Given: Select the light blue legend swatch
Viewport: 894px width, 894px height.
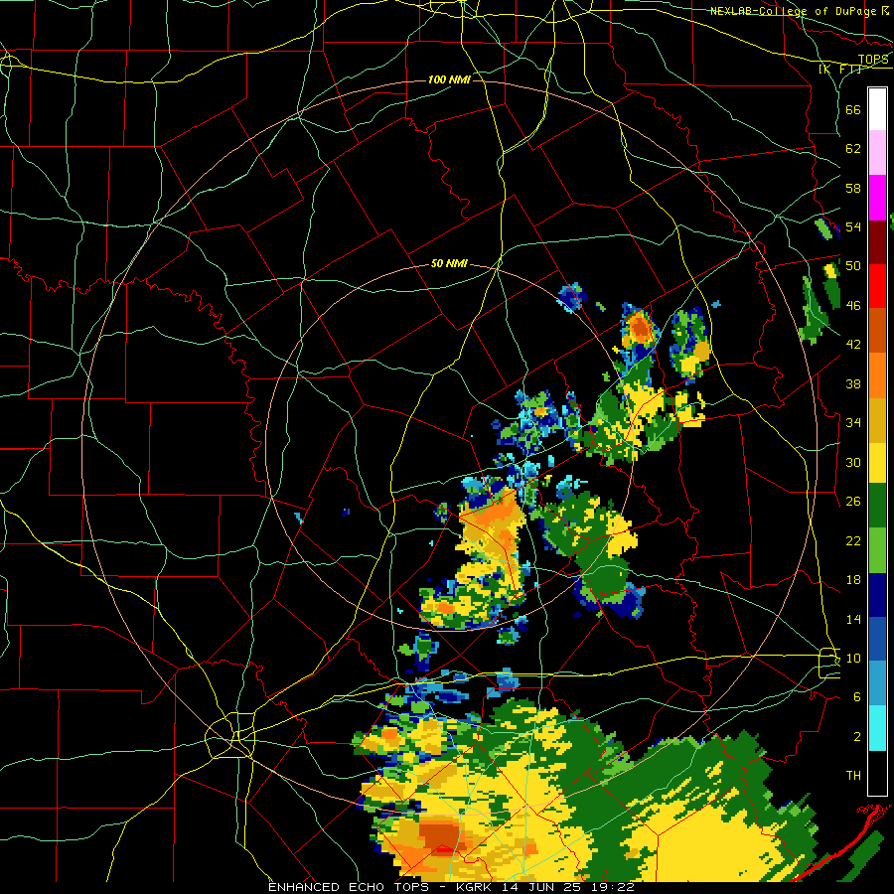Looking at the screenshot, I should pyautogui.click(x=877, y=684).
